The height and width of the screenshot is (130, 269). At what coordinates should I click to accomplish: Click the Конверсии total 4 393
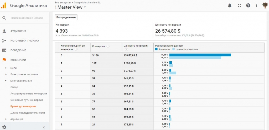61,31
